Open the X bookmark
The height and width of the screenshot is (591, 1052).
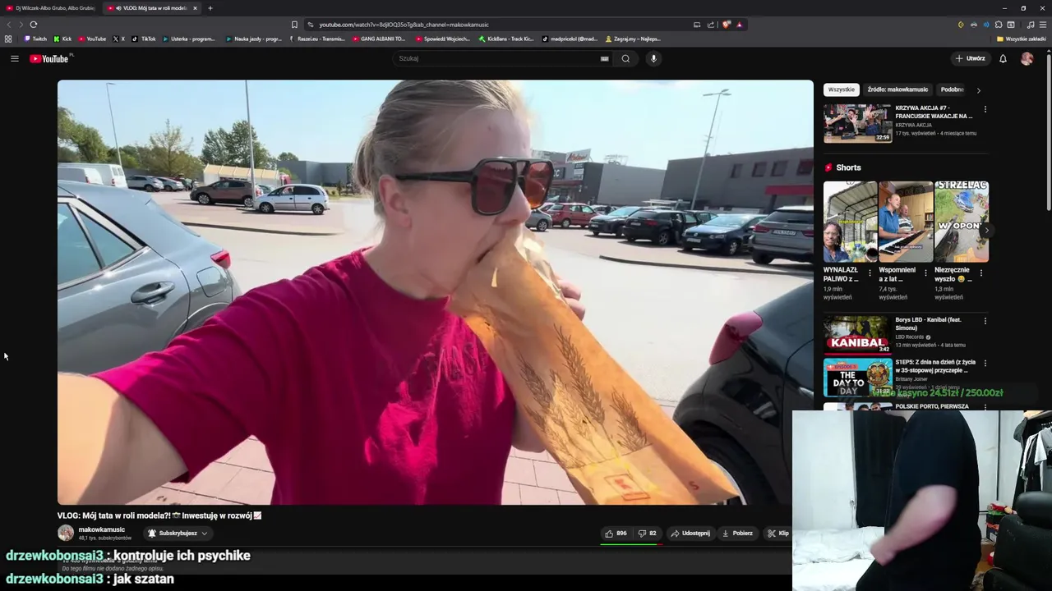click(118, 39)
